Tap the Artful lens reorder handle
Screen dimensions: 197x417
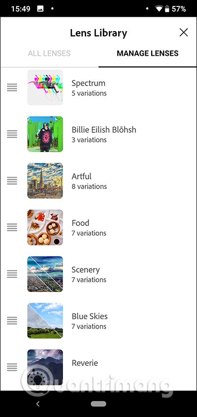click(12, 180)
